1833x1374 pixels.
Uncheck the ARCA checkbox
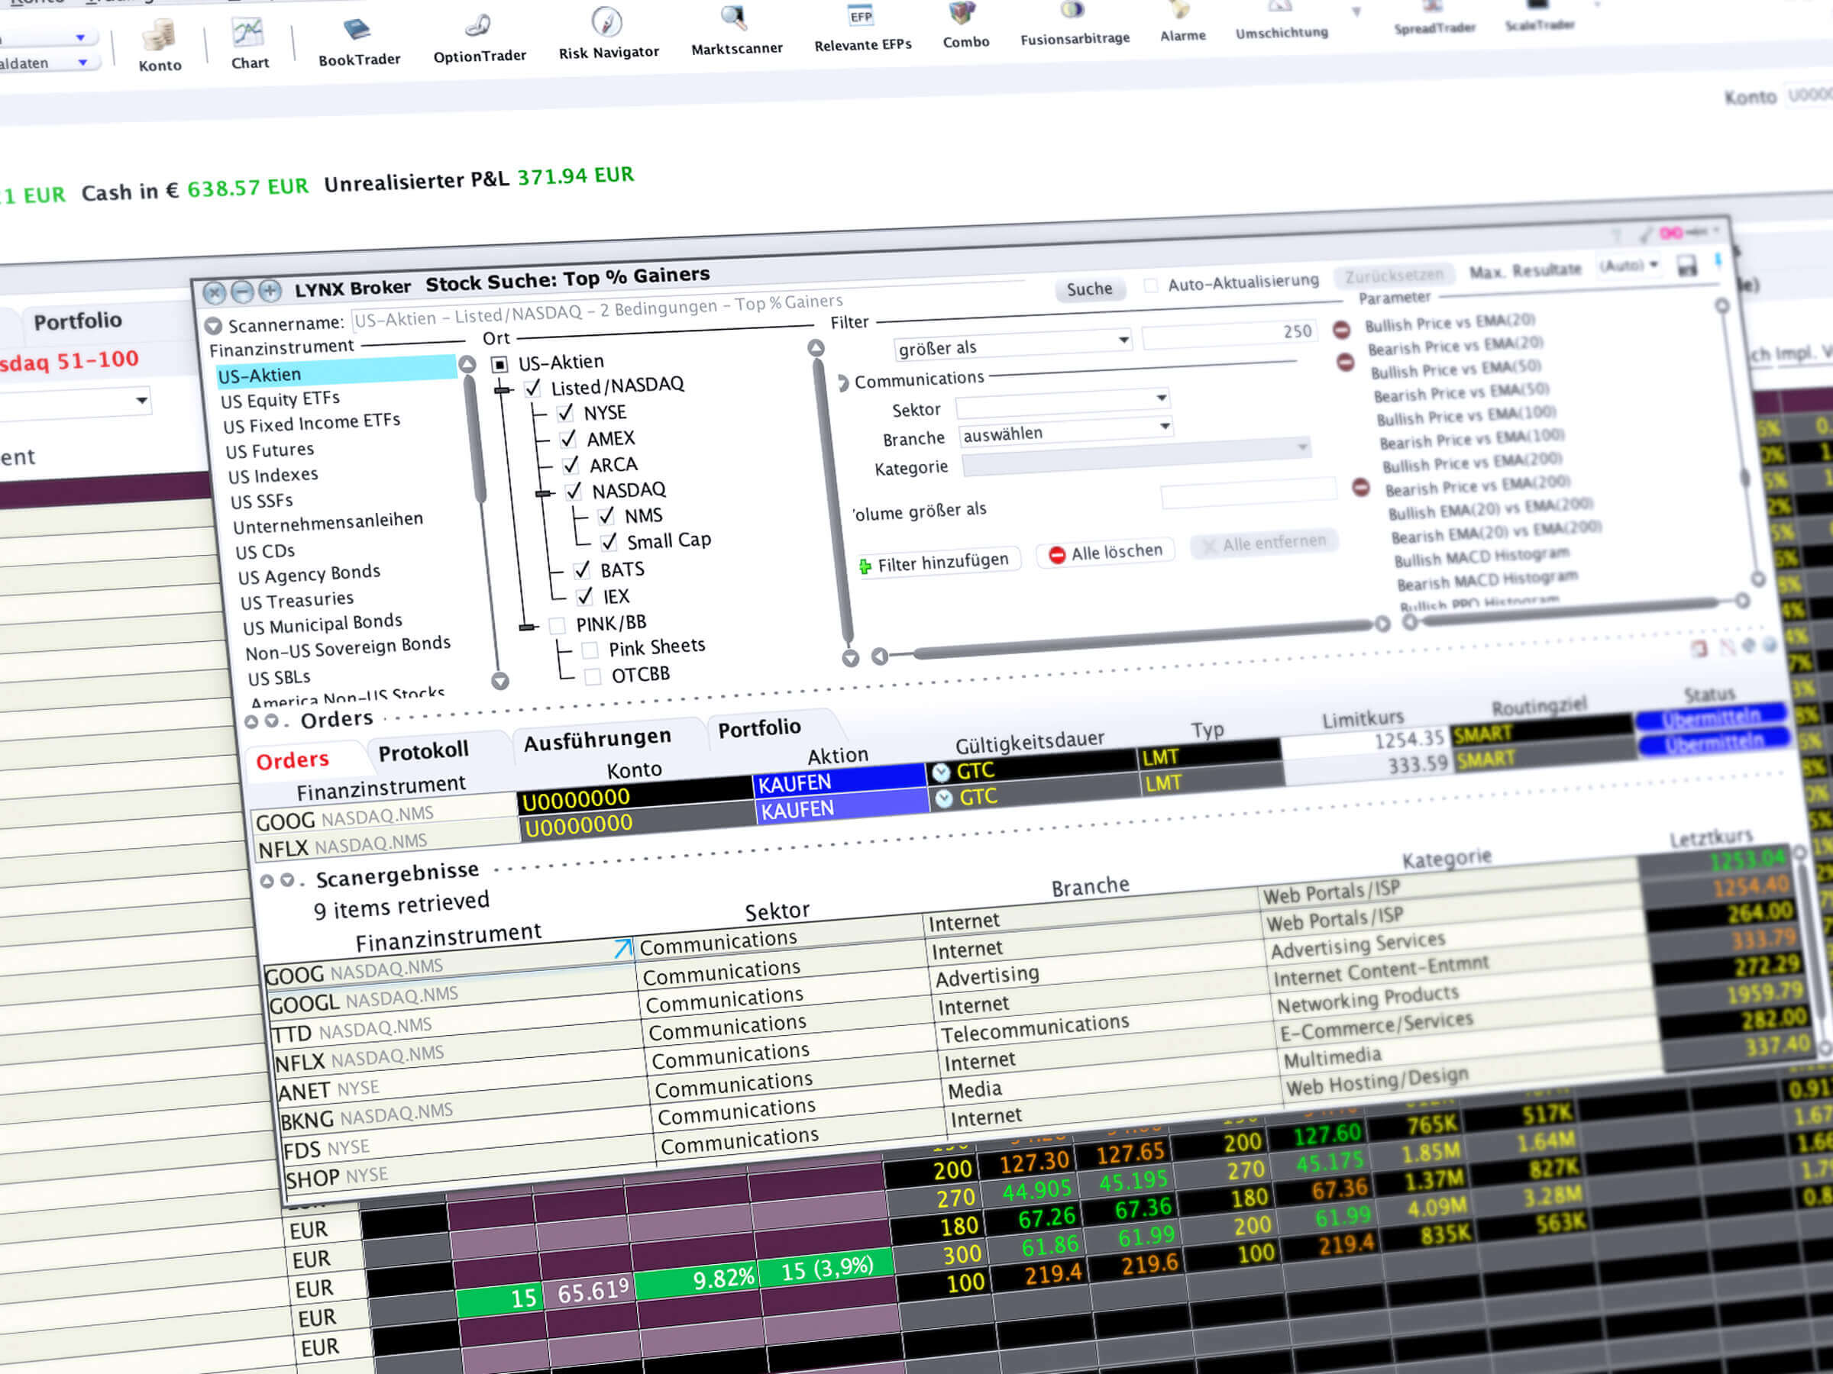tap(570, 465)
